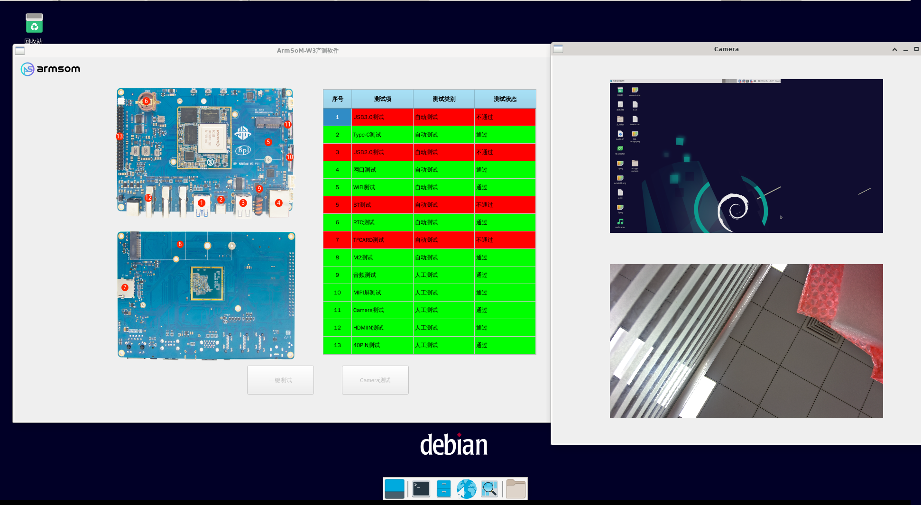Select the BT测试 cell
Image resolution: width=921 pixels, height=505 pixels.
click(x=382, y=205)
